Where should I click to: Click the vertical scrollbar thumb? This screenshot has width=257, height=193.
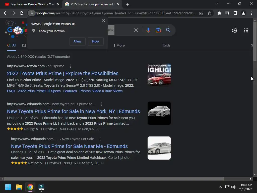pyautogui.click(x=255, y=41)
